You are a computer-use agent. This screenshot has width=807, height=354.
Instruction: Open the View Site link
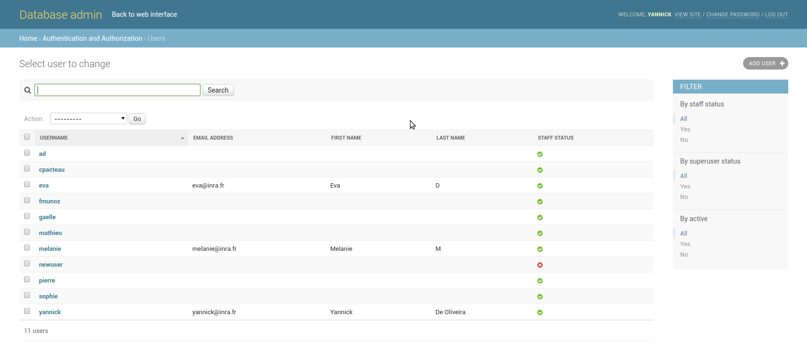pos(688,14)
